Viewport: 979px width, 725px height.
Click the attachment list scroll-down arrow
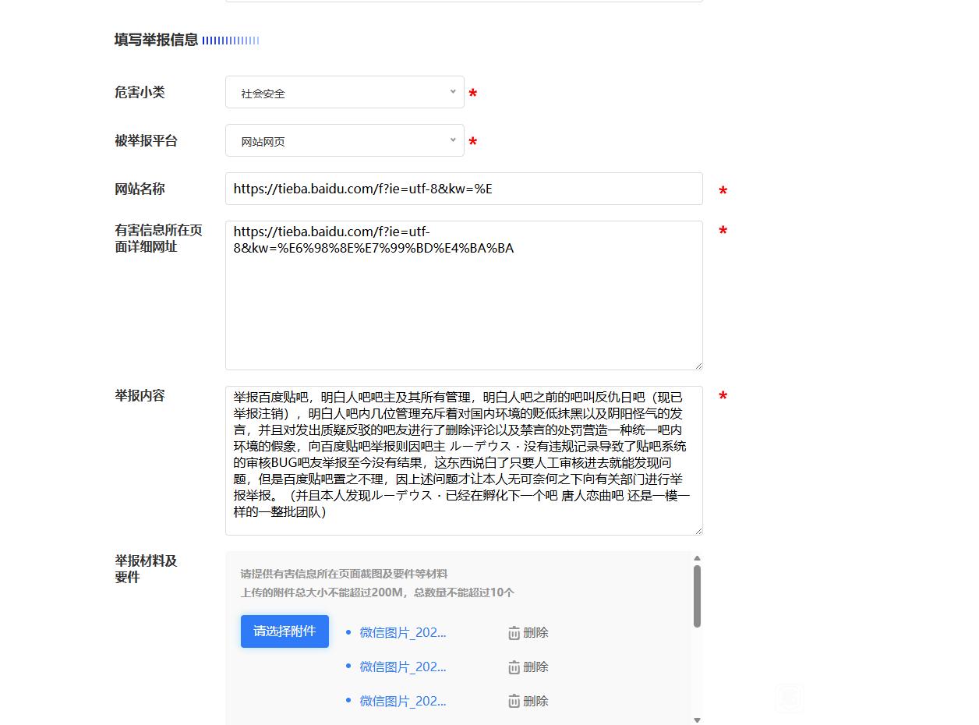(697, 720)
